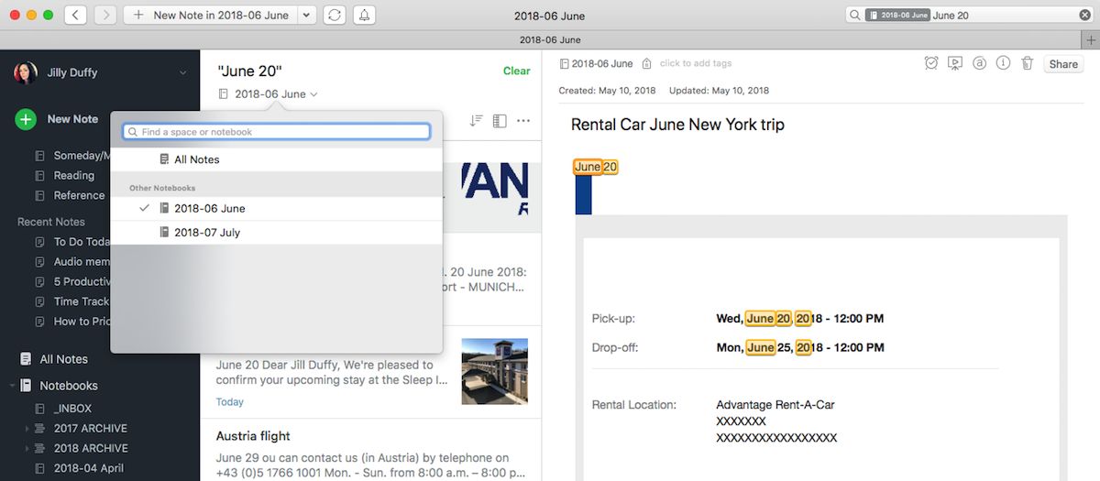
Task: Click the reminder alarm clock icon
Action: [931, 63]
